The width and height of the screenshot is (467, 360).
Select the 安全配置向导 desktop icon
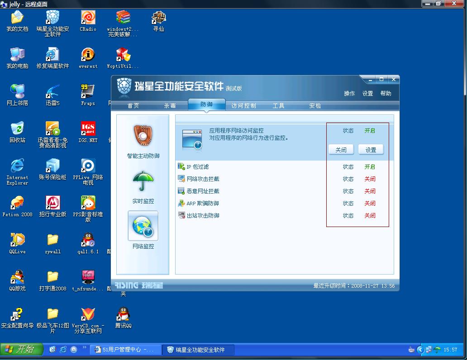coord(17,314)
